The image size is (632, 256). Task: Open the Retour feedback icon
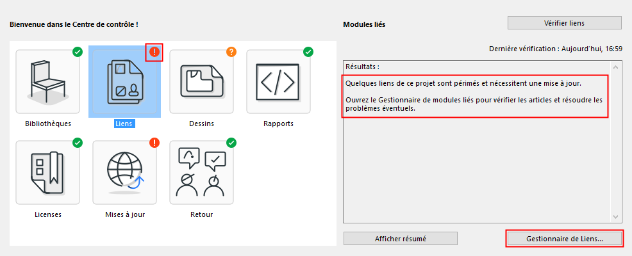[x=201, y=173]
